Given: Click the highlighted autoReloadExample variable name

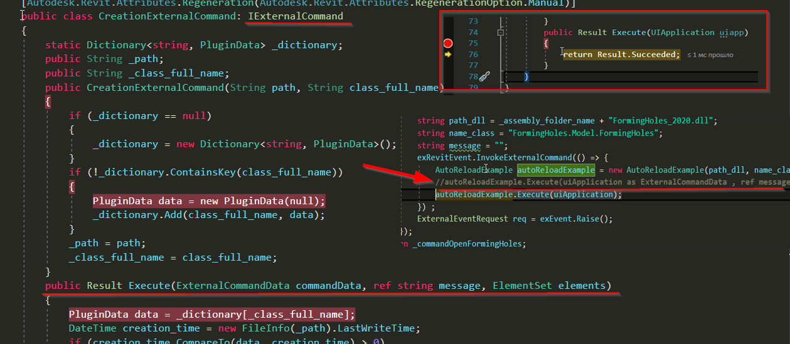Looking at the screenshot, I should [555, 170].
